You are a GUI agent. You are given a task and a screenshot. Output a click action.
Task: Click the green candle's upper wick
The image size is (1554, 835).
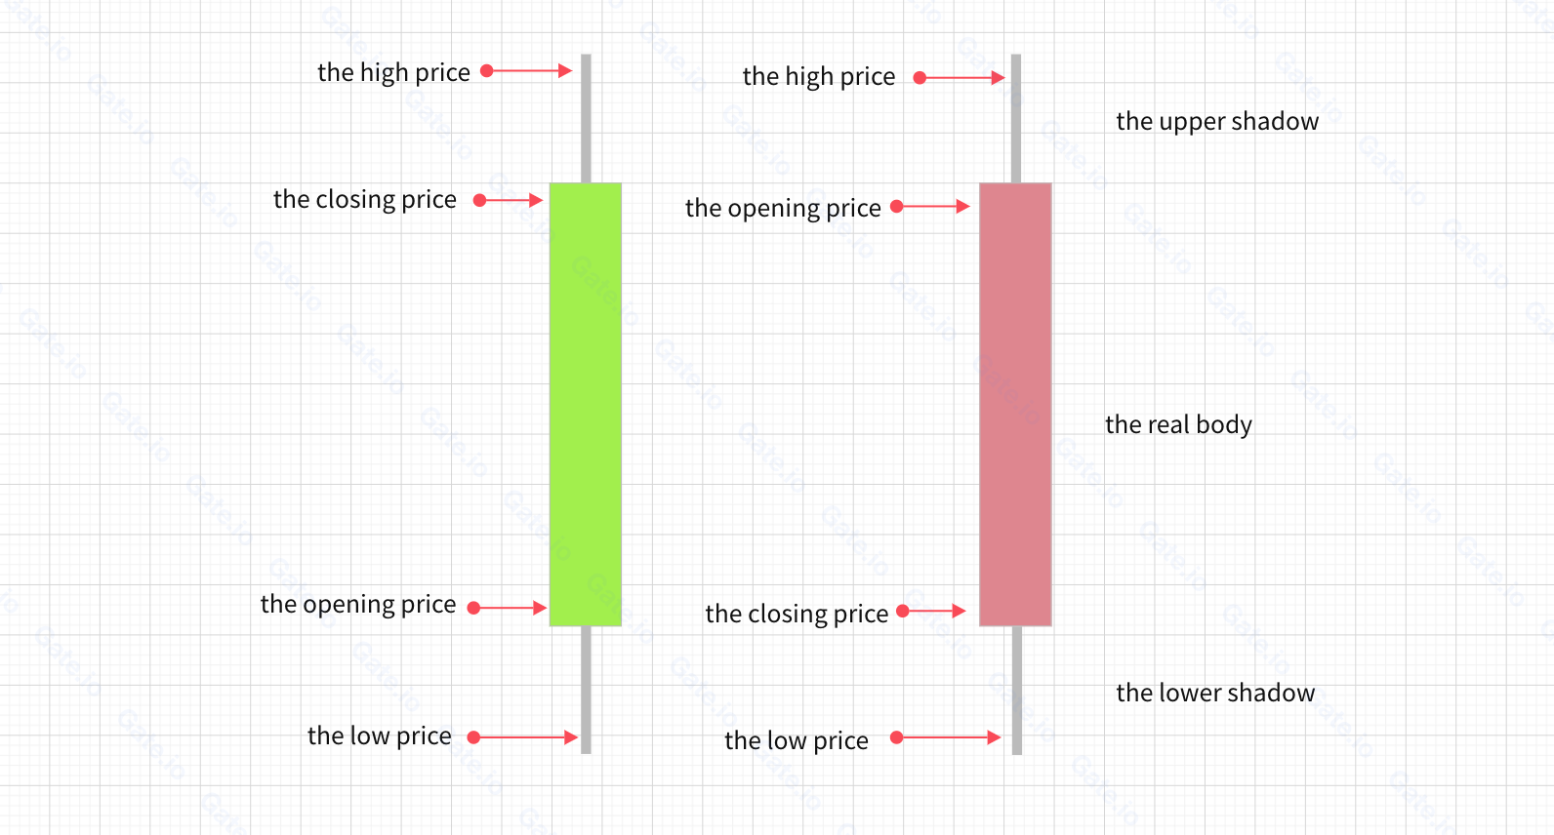click(586, 118)
